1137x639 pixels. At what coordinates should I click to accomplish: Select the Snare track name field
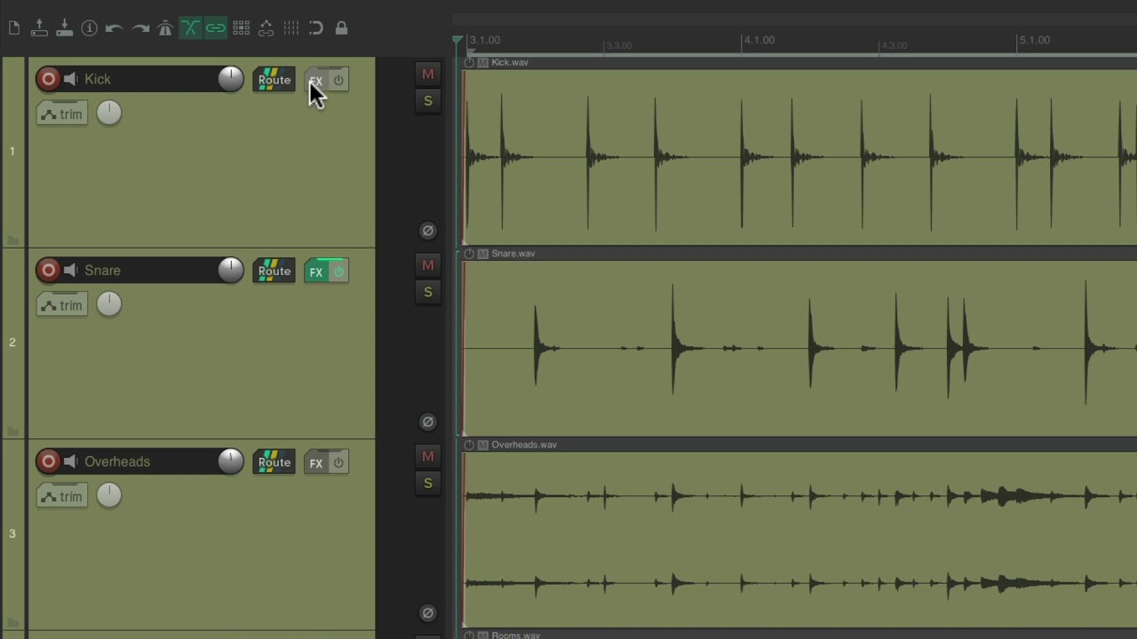pos(147,270)
